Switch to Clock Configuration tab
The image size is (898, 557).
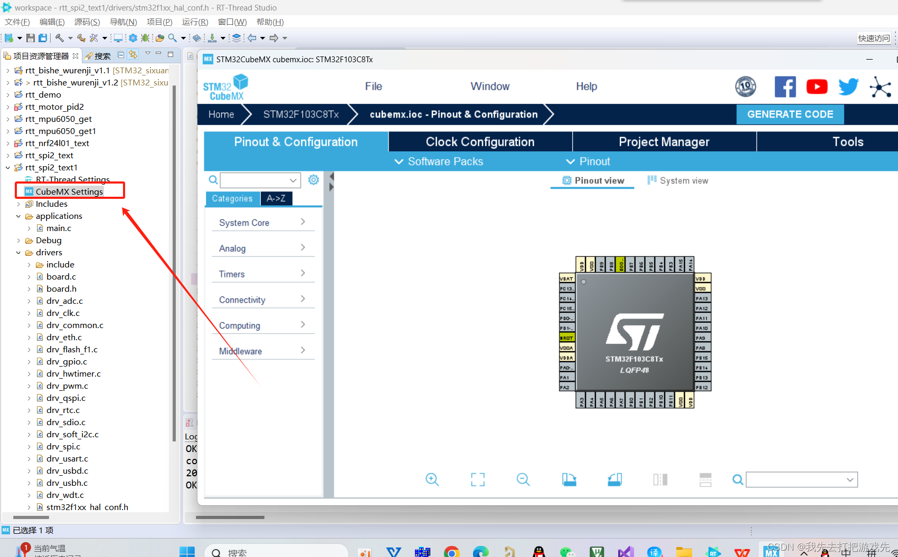coord(480,142)
